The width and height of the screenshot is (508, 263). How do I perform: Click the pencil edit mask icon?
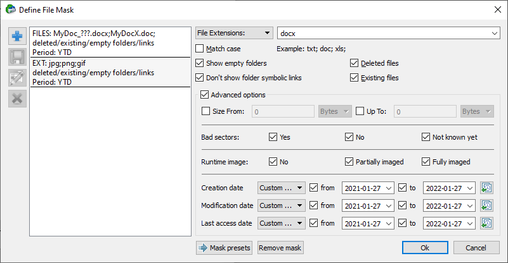17,78
